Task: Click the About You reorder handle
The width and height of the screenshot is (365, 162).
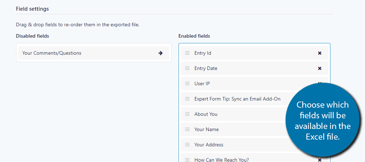Action: click(x=187, y=114)
